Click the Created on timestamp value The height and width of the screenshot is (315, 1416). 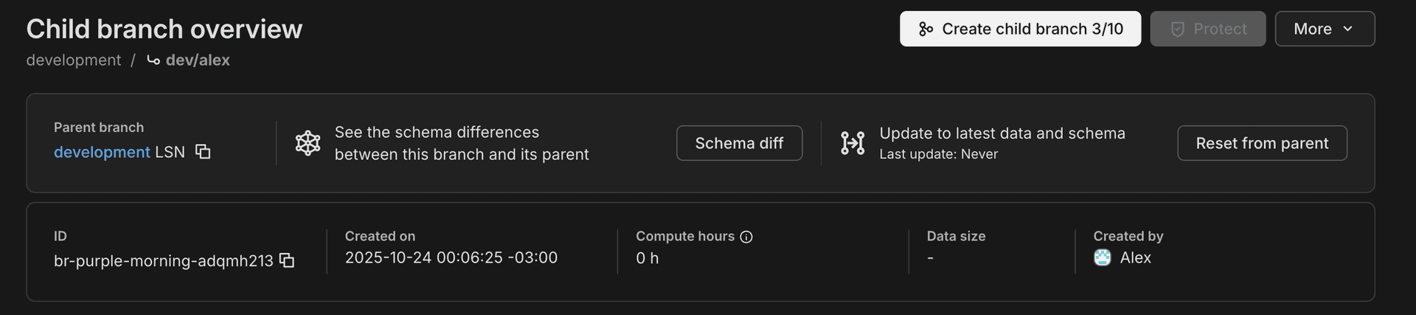pos(451,257)
